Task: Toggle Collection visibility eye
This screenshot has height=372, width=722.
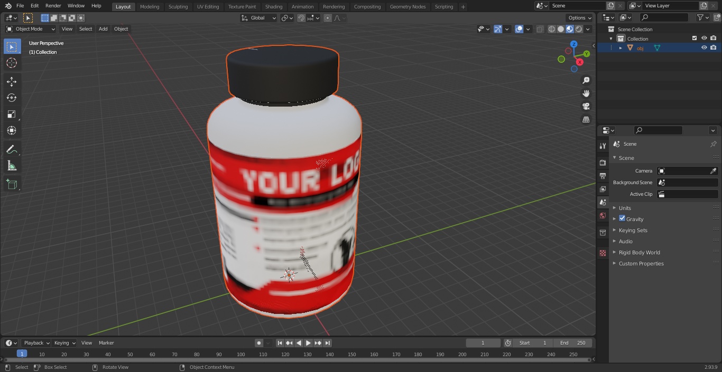Action: click(x=704, y=38)
